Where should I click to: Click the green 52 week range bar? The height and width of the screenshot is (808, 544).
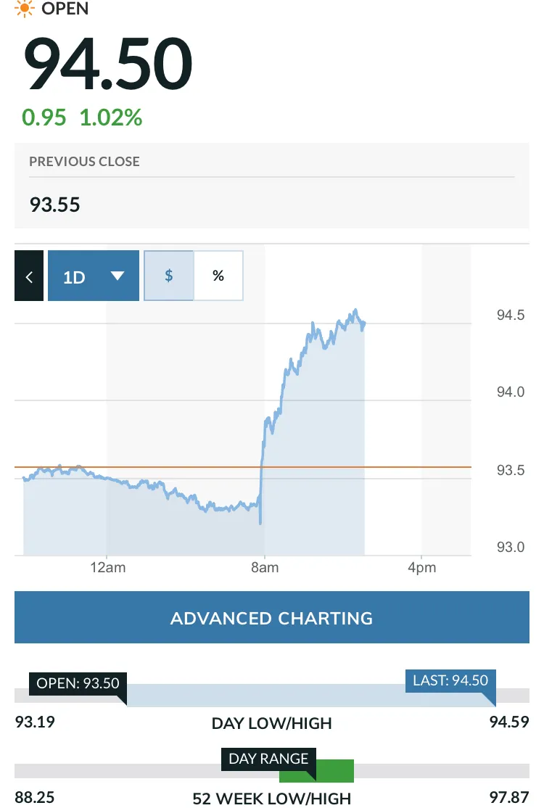tap(316, 771)
